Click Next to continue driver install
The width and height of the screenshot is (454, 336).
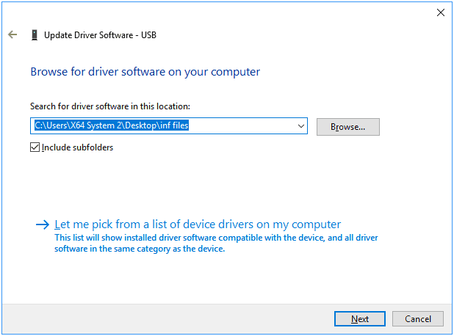click(x=360, y=318)
